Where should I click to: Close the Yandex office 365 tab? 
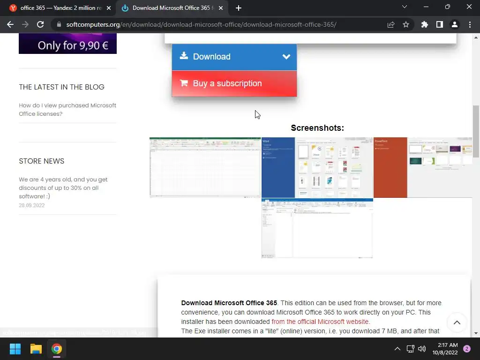[109, 8]
